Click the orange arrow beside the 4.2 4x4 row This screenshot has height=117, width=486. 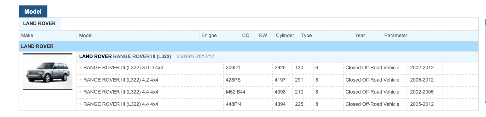[80, 80]
